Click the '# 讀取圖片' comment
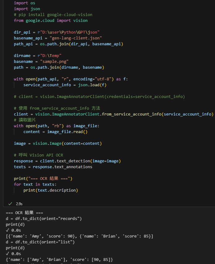The height and width of the screenshot is (264, 215). [25, 120]
